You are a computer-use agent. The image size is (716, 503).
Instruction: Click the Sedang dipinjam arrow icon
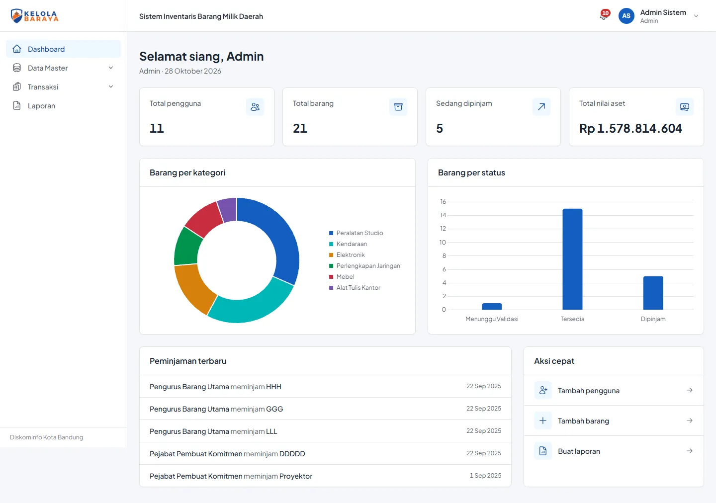click(x=541, y=107)
